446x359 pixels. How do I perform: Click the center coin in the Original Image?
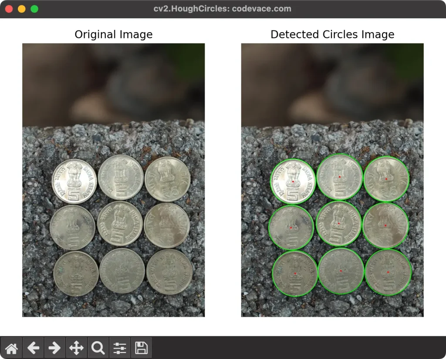click(x=120, y=223)
